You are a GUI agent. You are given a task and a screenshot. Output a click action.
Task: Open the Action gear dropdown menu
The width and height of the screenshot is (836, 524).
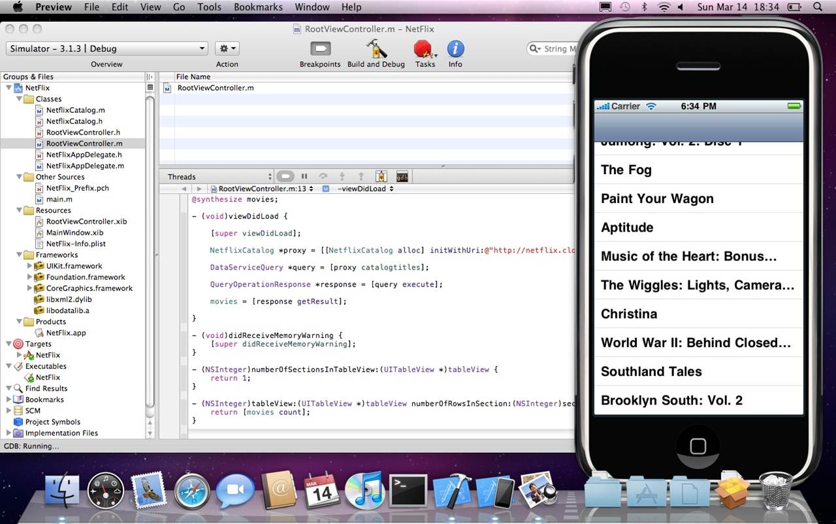[x=227, y=48]
